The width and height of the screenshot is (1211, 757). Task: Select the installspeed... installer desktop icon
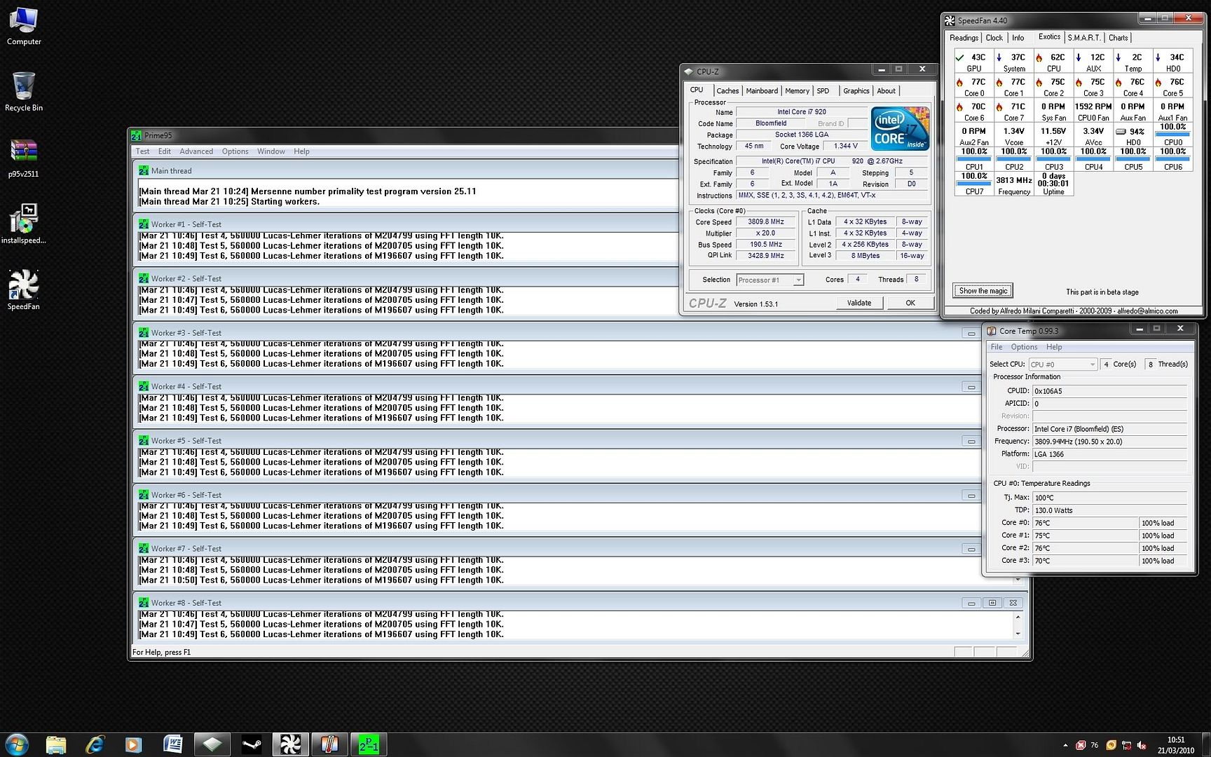pos(24,224)
